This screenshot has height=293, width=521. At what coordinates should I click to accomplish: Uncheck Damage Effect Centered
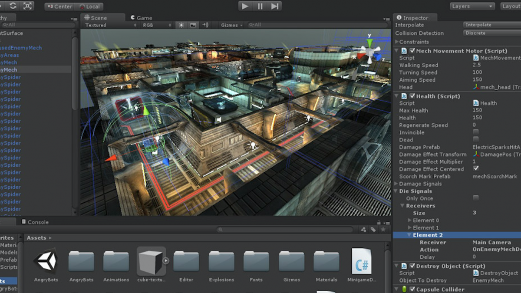(x=476, y=169)
